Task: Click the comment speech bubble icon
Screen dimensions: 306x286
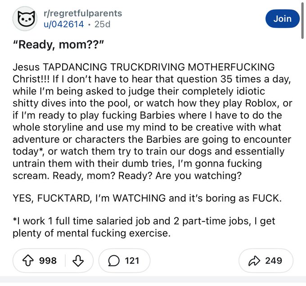Action: (113, 260)
